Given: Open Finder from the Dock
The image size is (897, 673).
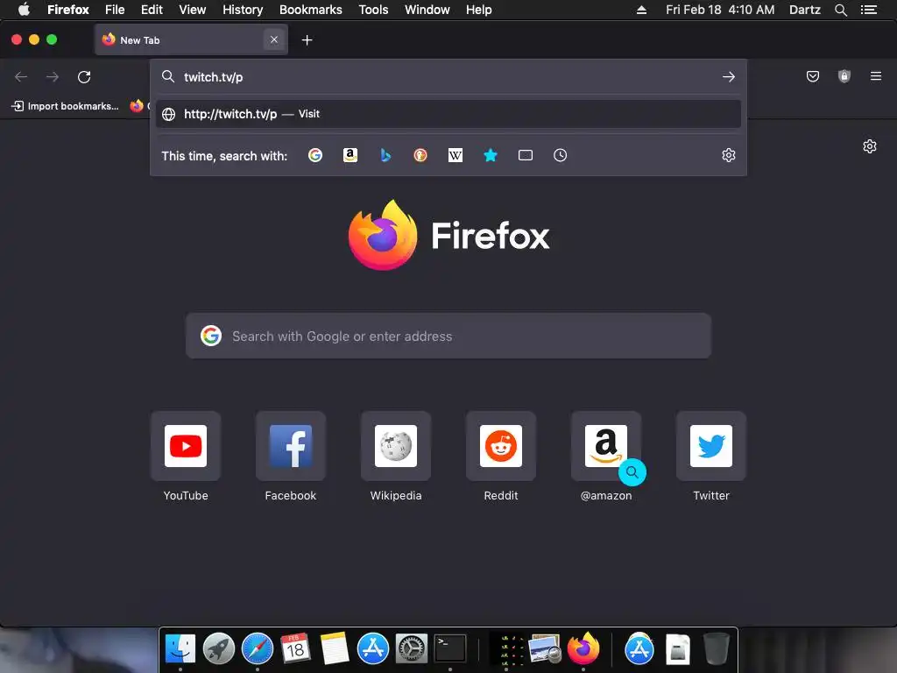Looking at the screenshot, I should (180, 649).
